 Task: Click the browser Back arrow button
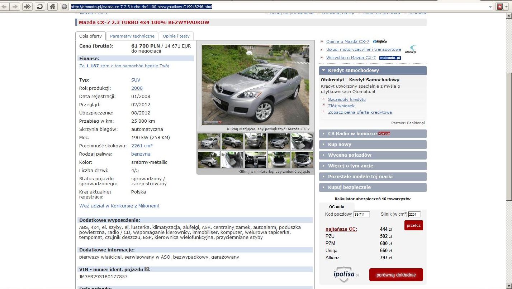point(5,6)
